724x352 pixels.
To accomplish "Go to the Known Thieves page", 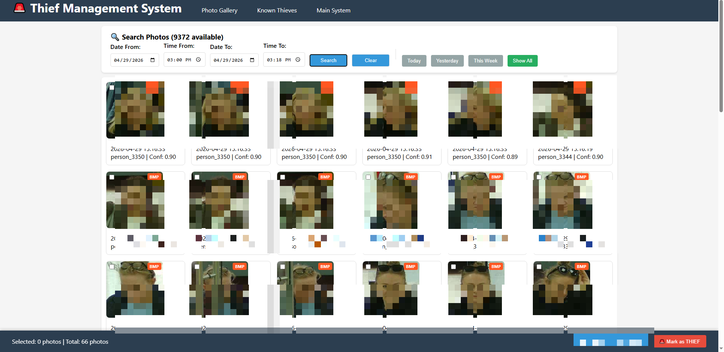I will pos(277,11).
